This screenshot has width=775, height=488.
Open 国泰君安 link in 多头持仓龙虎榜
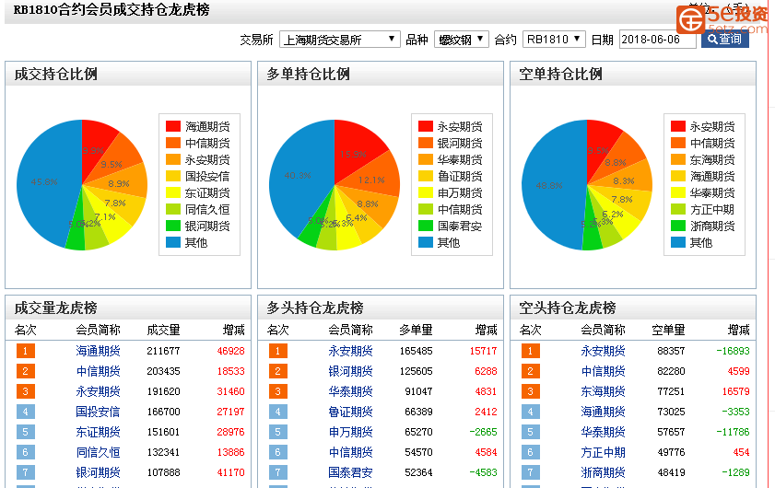350,472
